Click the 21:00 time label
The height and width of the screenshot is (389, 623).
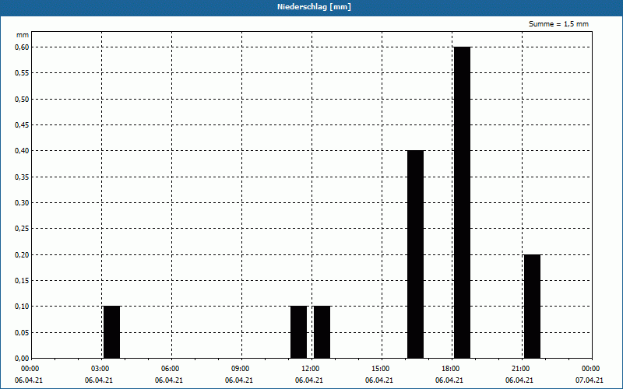pos(521,369)
